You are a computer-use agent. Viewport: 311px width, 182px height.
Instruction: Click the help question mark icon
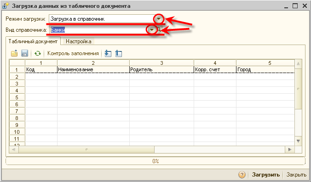point(242,175)
